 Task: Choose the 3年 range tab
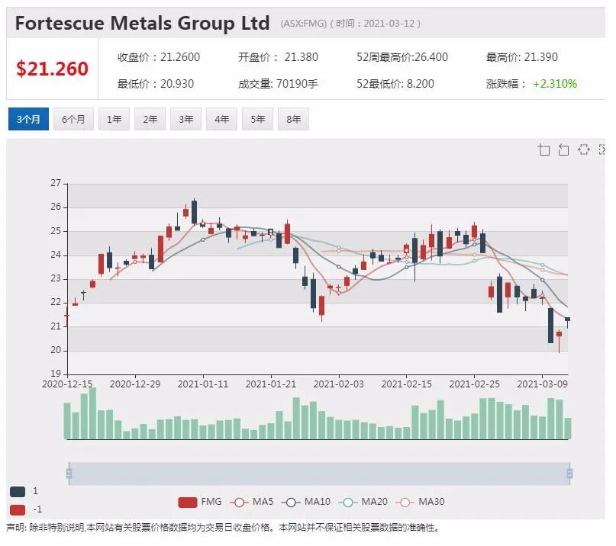coord(185,119)
